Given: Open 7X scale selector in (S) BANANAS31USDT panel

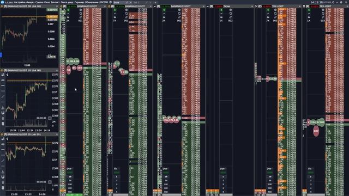Looking at the screenshot, I should coord(115,21).
